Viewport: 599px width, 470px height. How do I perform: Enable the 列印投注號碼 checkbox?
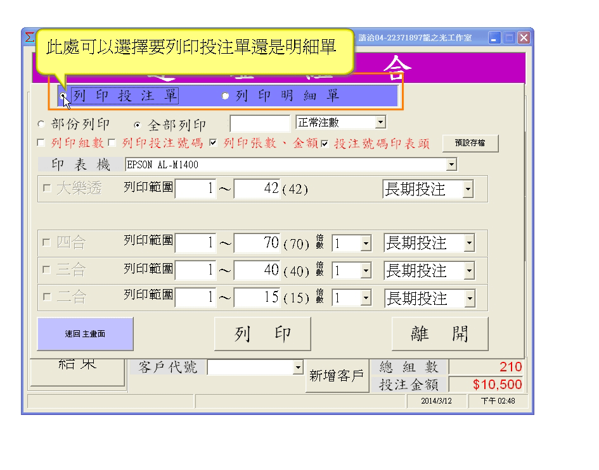[x=112, y=142]
